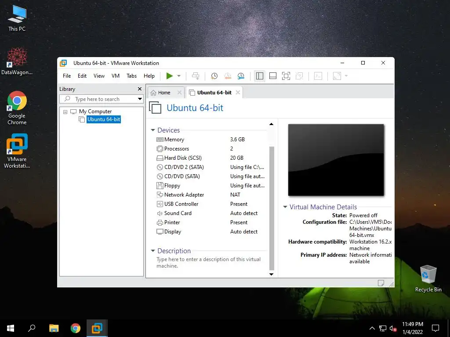This screenshot has height=337, width=450.
Task: Select Ubuntu 64-bit in the library tree
Action: click(104, 119)
